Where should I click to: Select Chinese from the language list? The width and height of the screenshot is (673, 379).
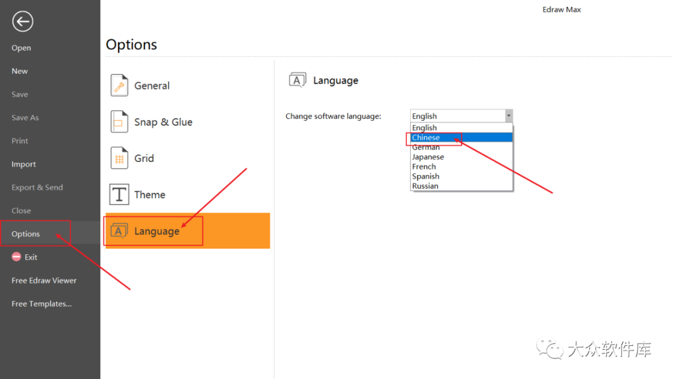click(461, 137)
